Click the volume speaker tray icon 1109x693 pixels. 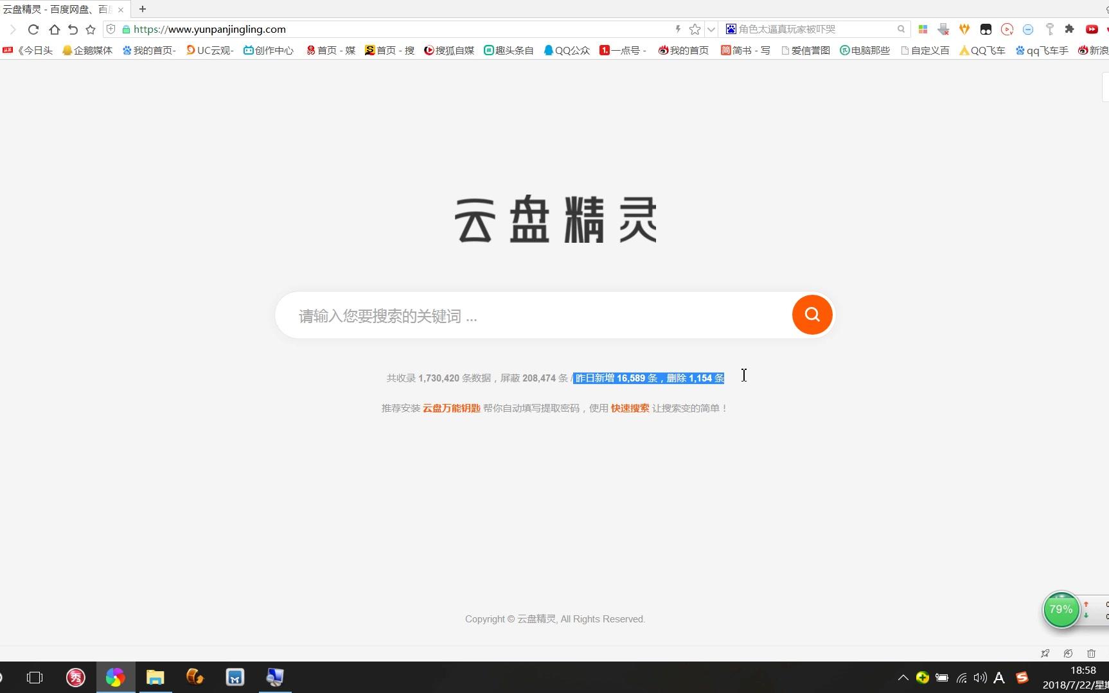click(980, 678)
